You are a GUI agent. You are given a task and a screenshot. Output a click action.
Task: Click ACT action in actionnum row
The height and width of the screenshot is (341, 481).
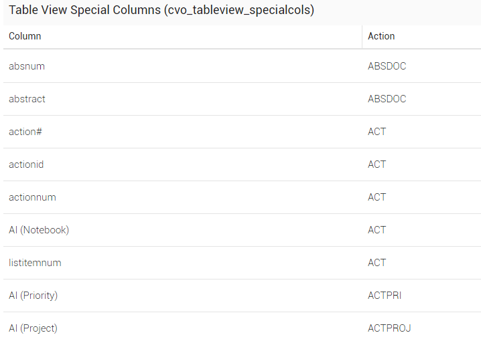pyautogui.click(x=377, y=197)
